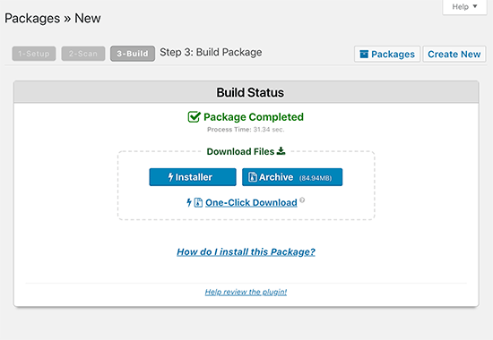Click lightning bolt icon before One-Click Download

(x=189, y=203)
